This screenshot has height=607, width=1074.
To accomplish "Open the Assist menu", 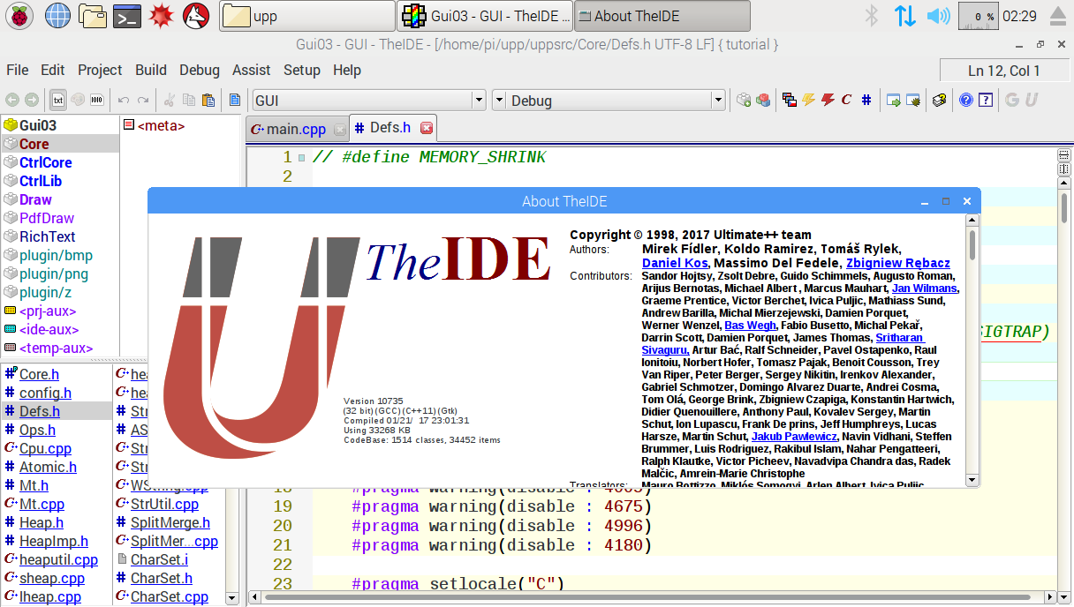I will (x=251, y=71).
